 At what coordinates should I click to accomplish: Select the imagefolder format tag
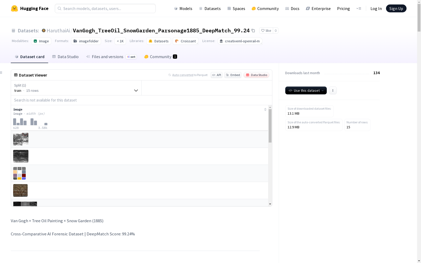(86, 41)
